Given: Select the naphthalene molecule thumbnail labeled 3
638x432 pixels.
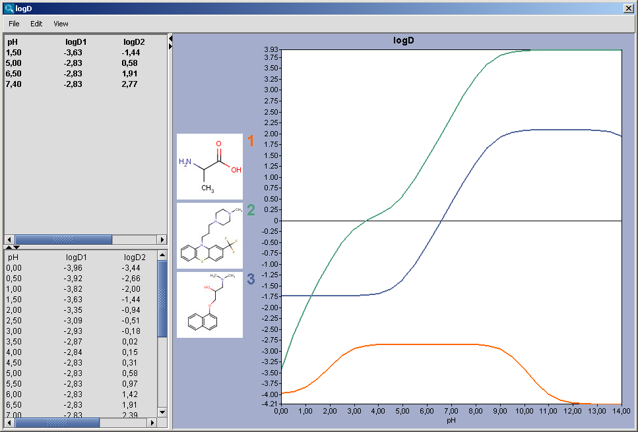Looking at the screenshot, I should [210, 305].
